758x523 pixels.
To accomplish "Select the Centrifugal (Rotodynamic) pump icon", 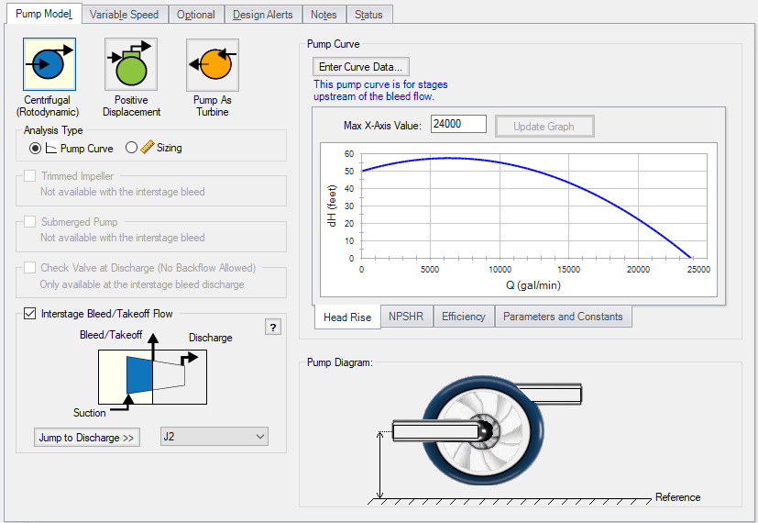I will 49,64.
